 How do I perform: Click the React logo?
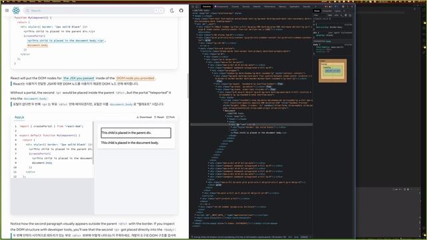(x=16, y=11)
